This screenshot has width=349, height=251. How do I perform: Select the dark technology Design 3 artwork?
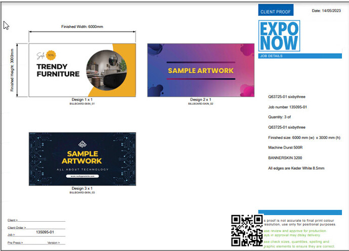point(82,159)
